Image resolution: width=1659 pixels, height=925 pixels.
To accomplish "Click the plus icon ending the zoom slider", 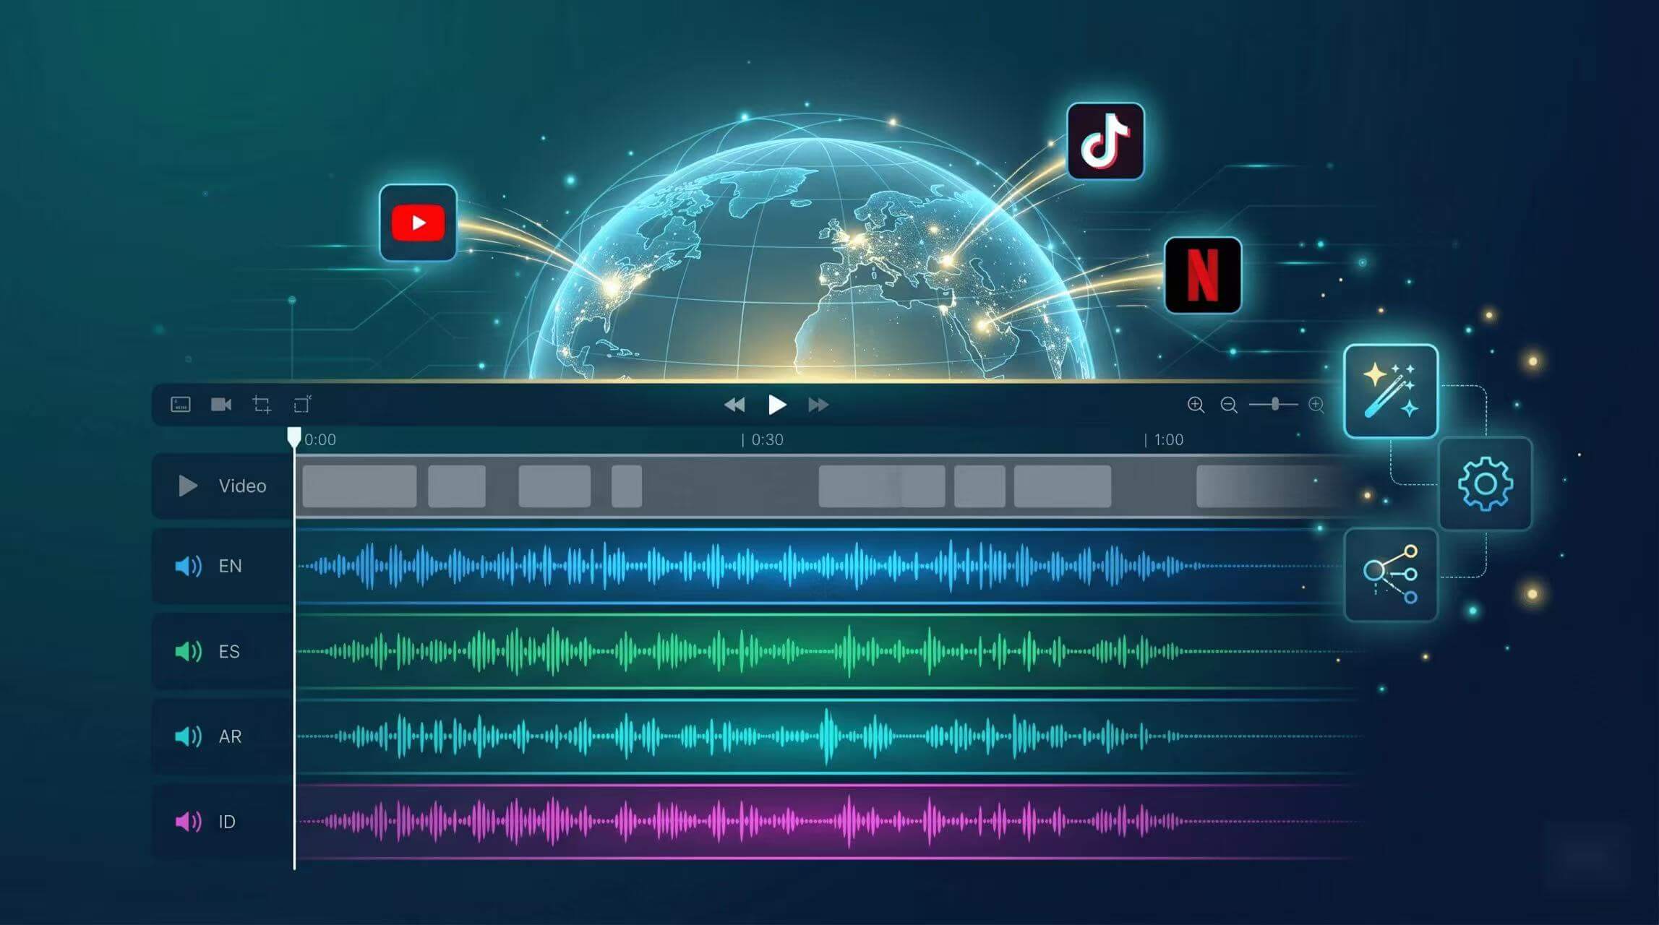I will coord(1316,405).
